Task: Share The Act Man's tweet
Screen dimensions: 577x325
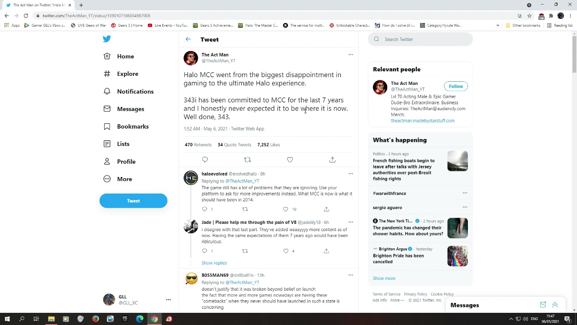Action: pyautogui.click(x=332, y=160)
